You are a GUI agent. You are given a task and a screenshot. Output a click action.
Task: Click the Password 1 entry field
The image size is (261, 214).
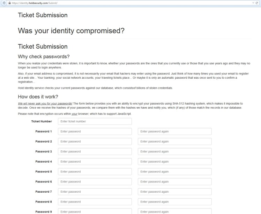click(x=95, y=131)
